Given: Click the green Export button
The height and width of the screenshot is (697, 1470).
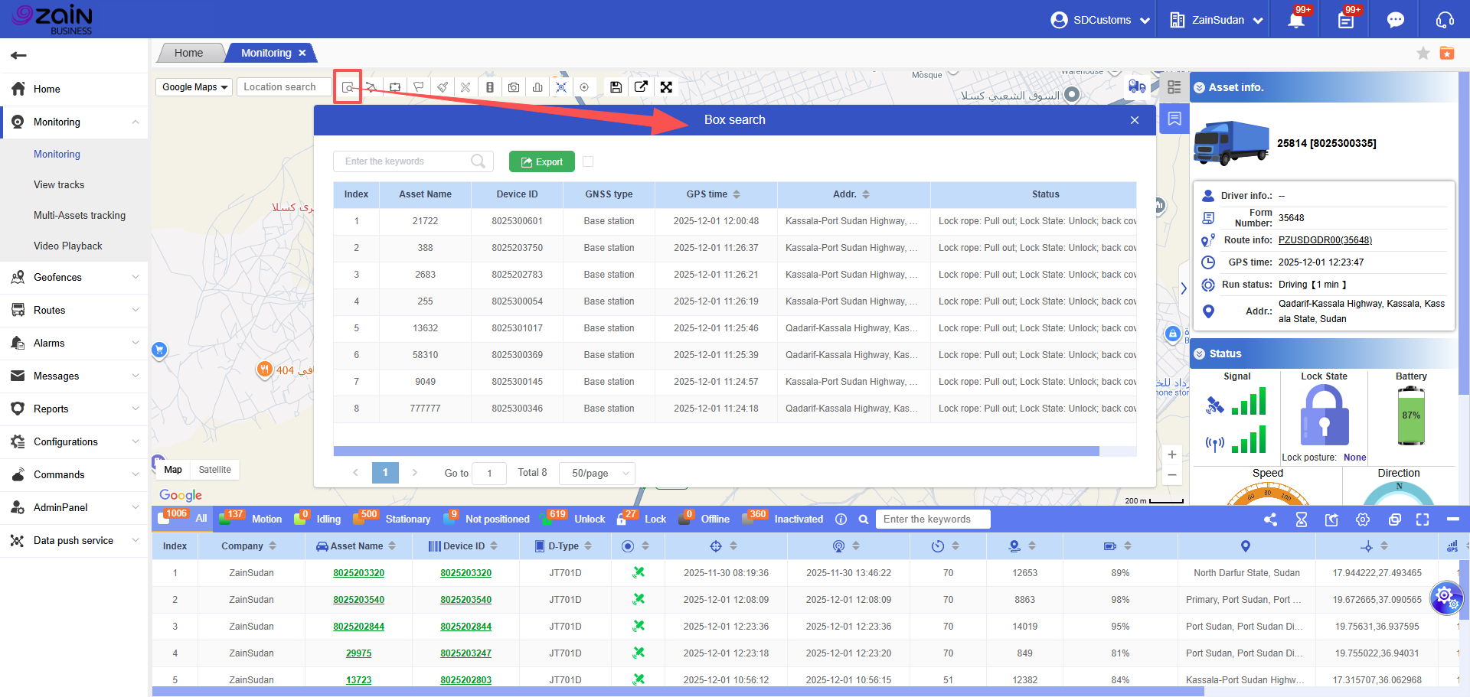Looking at the screenshot, I should tap(541, 161).
